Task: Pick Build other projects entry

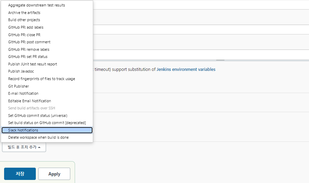Action: tap(47, 20)
